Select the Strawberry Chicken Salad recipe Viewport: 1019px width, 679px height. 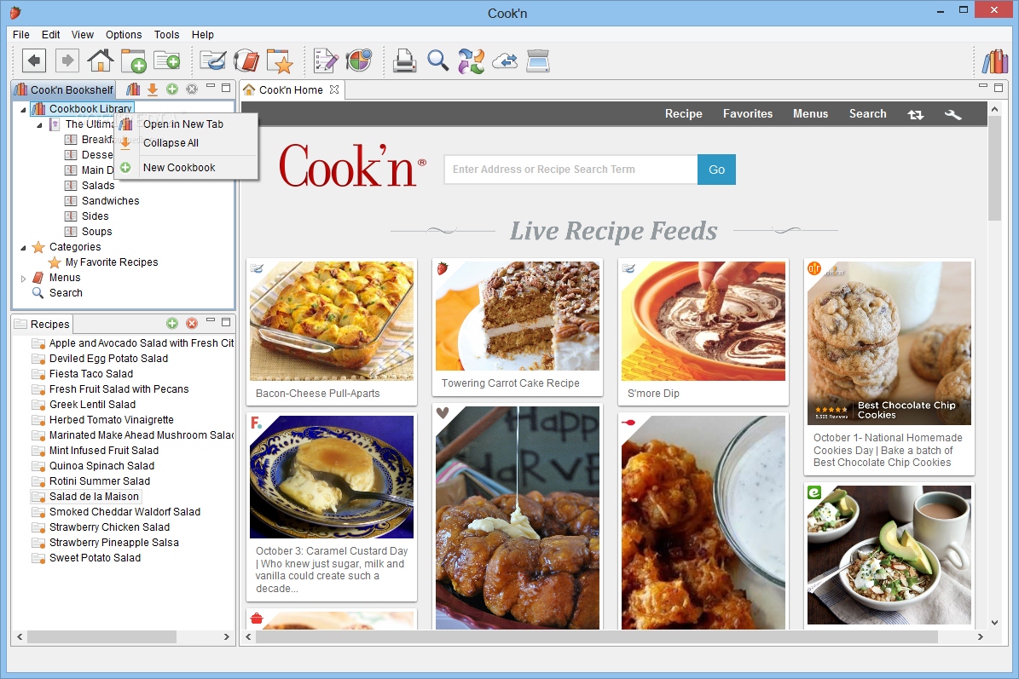(109, 527)
